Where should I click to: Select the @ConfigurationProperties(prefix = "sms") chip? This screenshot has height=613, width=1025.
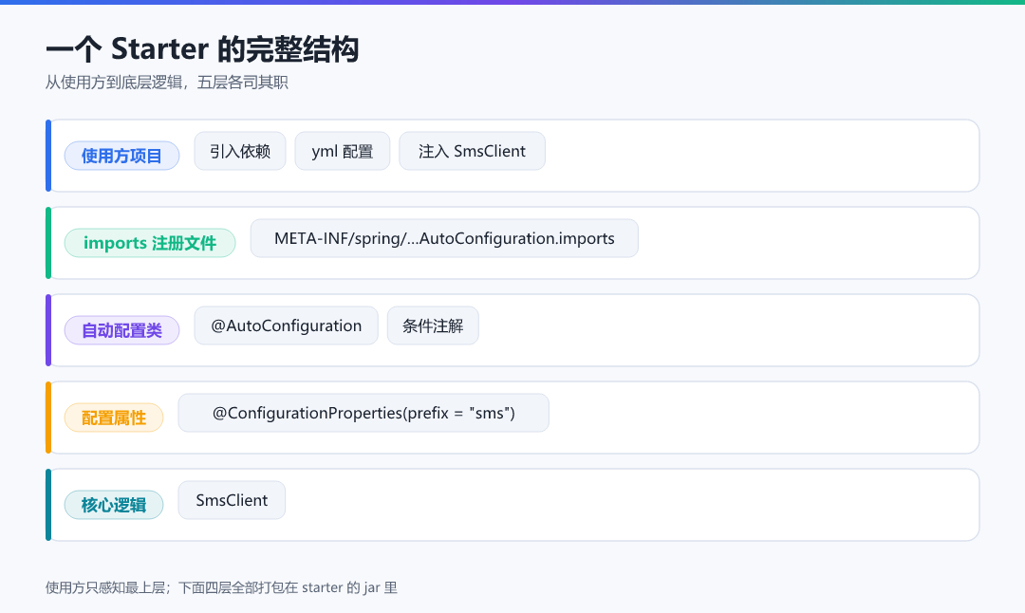pyautogui.click(x=363, y=413)
